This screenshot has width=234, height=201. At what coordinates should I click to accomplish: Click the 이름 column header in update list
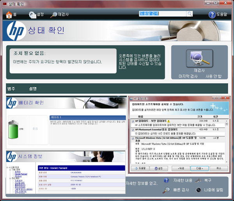140,116
